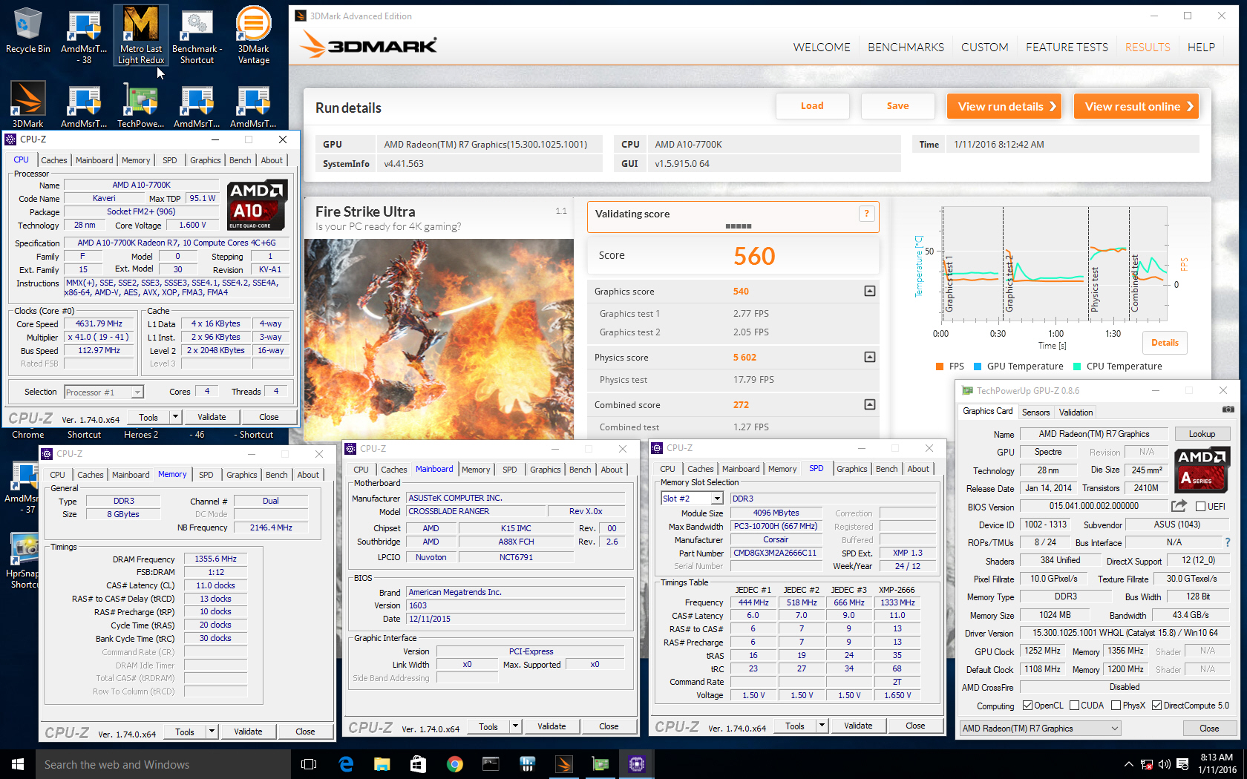Click the Windows Start button

[x=18, y=764]
